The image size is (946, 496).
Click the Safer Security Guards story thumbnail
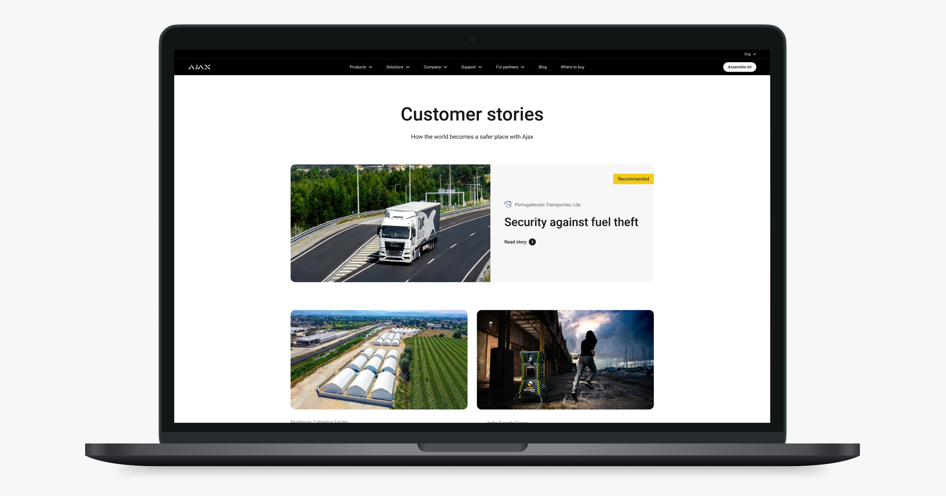[x=564, y=359]
